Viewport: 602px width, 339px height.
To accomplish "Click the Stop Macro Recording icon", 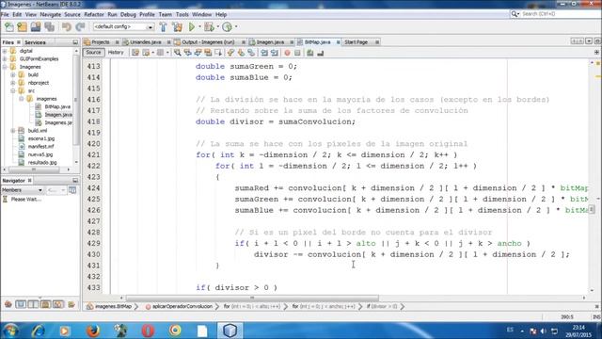I will pos(297,53).
